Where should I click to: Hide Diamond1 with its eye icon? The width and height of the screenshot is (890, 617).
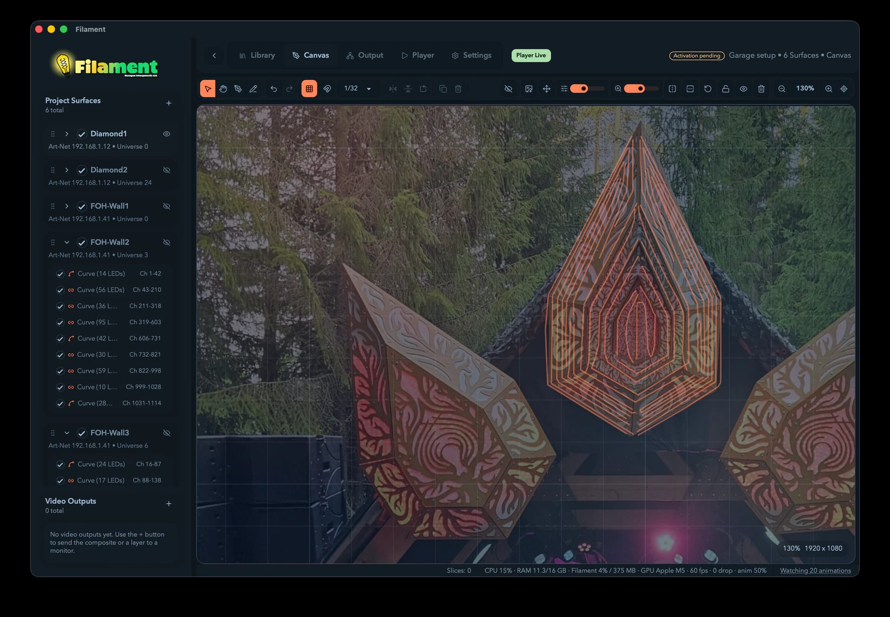167,134
